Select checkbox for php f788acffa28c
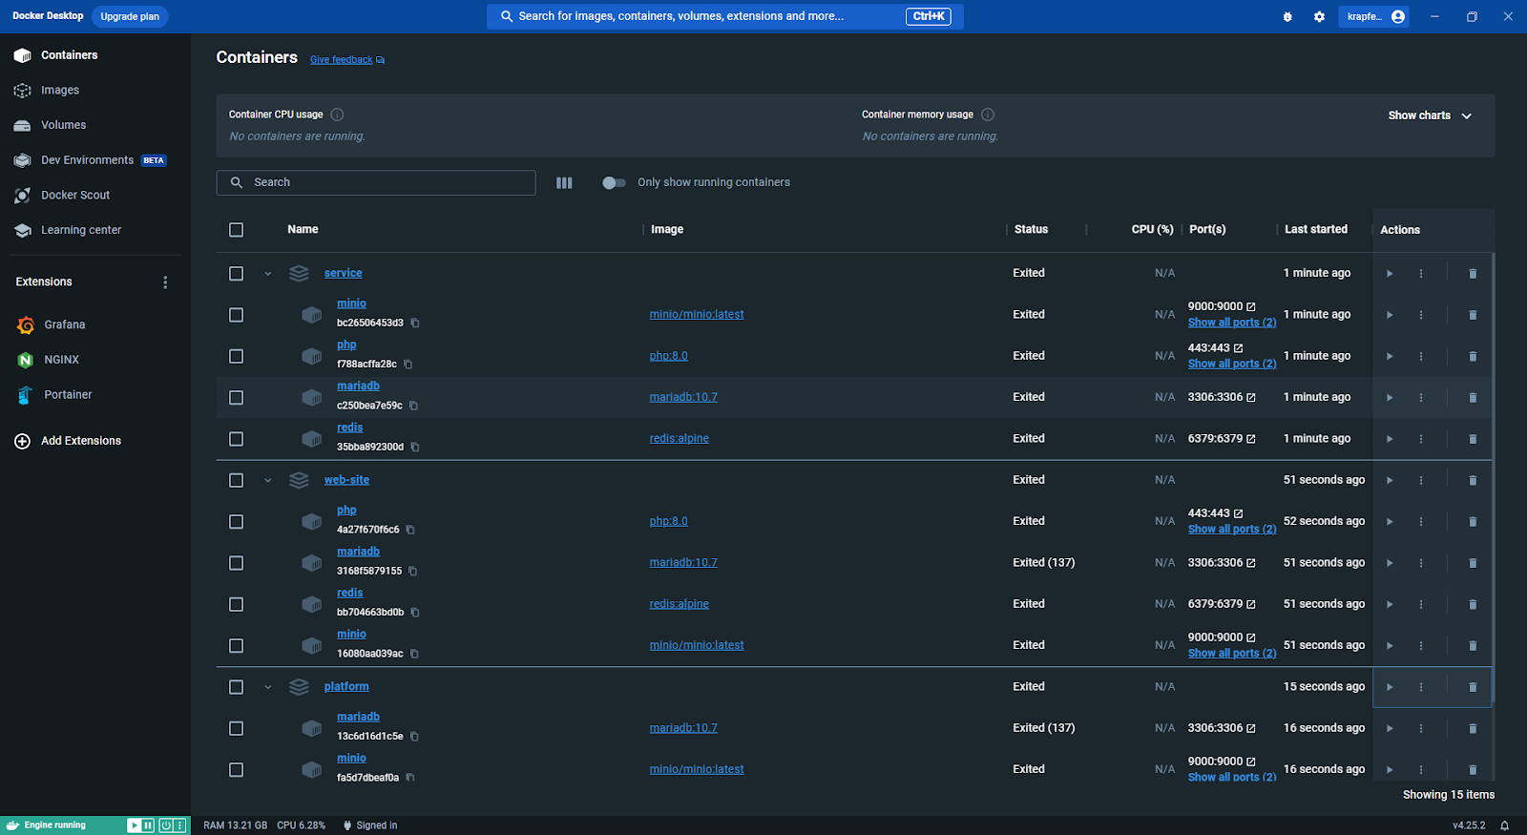Image resolution: width=1527 pixels, height=835 pixels. click(x=236, y=356)
